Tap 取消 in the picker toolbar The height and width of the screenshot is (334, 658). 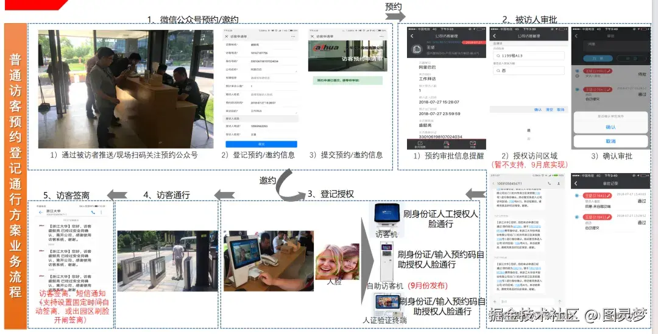pyautogui.click(x=561, y=110)
